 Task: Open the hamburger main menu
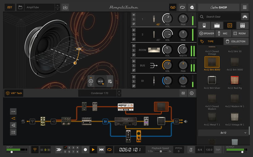click(x=245, y=7)
